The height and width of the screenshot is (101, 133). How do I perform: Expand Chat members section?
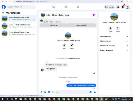tap(114, 41)
